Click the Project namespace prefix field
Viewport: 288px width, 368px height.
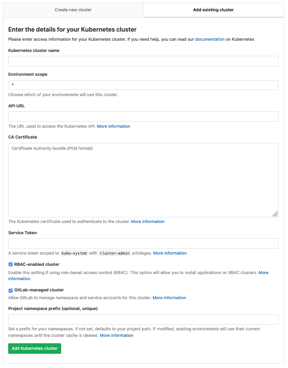point(143,320)
